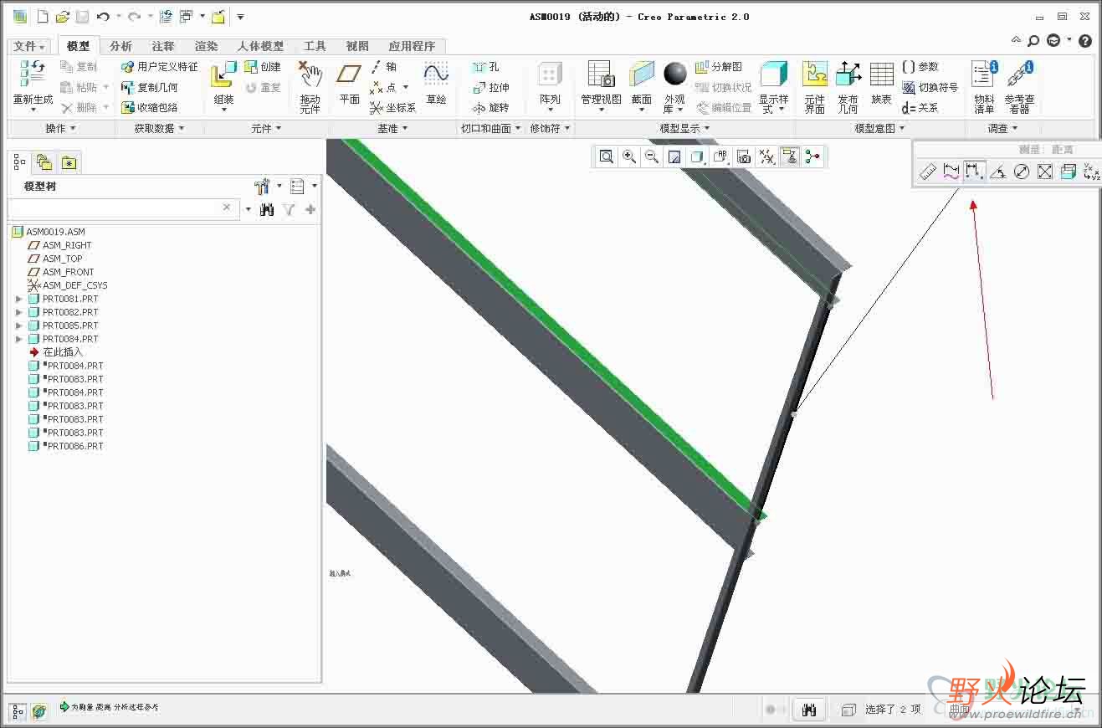Open the 获取数据 group dropdown
Image resolution: width=1102 pixels, height=728 pixels.
click(159, 128)
